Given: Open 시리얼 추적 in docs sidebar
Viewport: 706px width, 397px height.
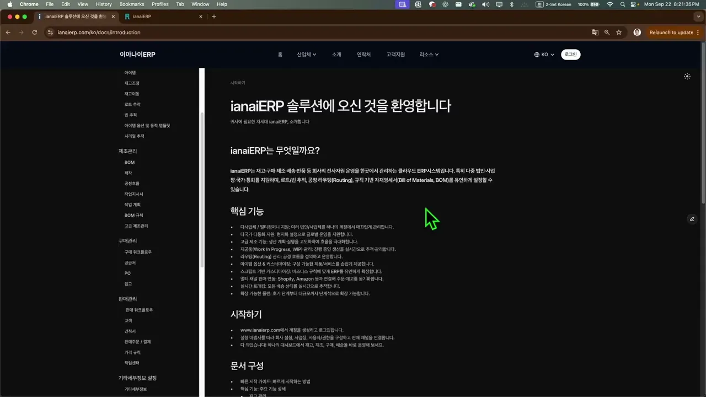Looking at the screenshot, I should [134, 136].
